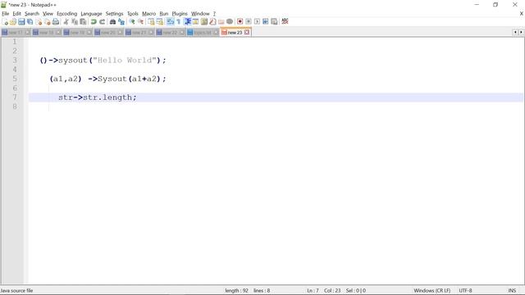Close the topics.txt tab
Screen dimensions: 525x295
click(216, 33)
